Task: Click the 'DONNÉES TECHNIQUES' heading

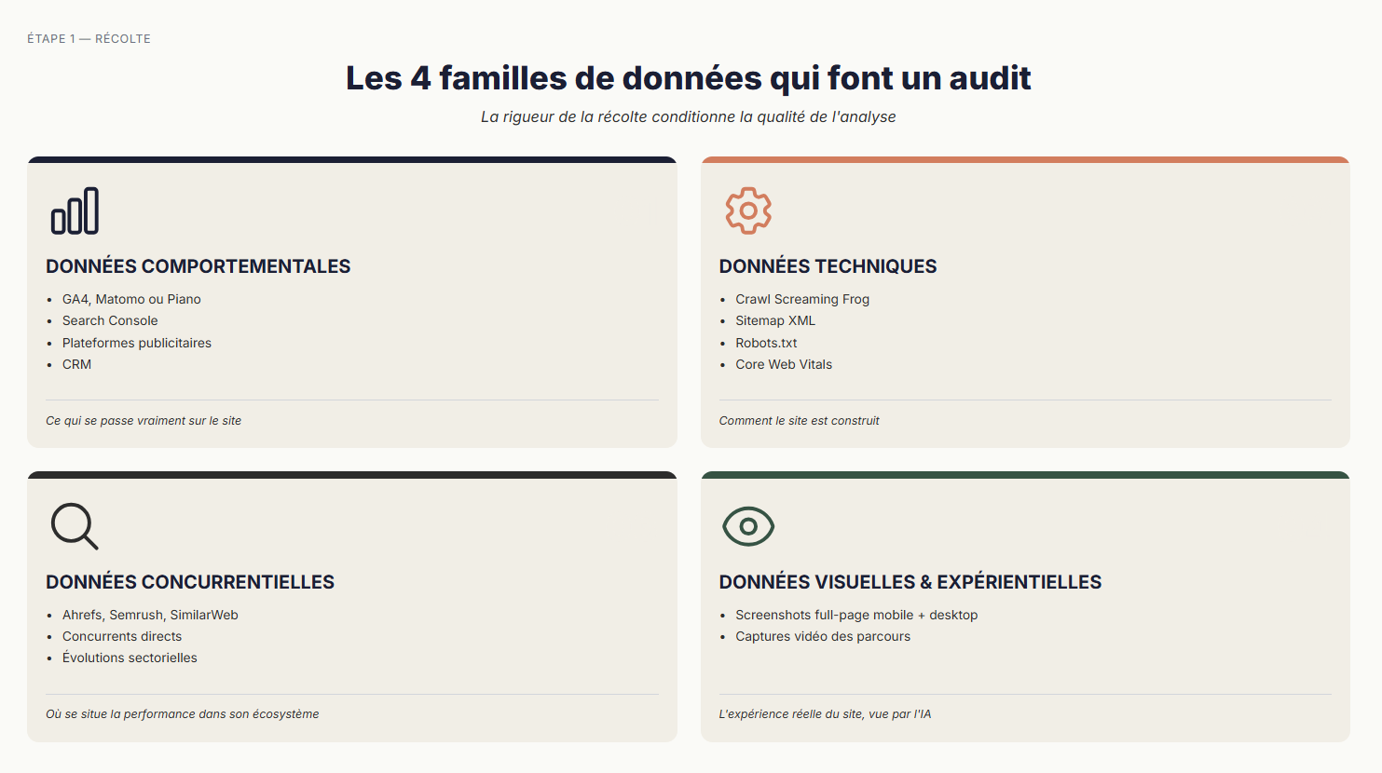Action: (x=828, y=266)
